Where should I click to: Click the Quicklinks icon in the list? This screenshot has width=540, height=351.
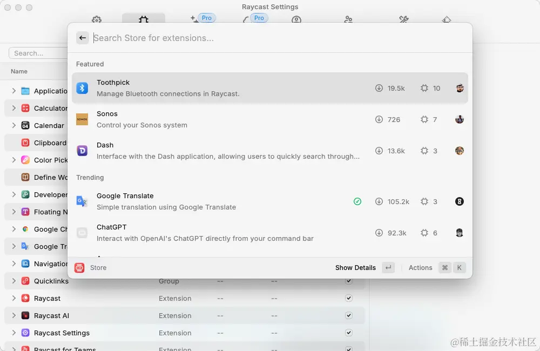coord(25,281)
